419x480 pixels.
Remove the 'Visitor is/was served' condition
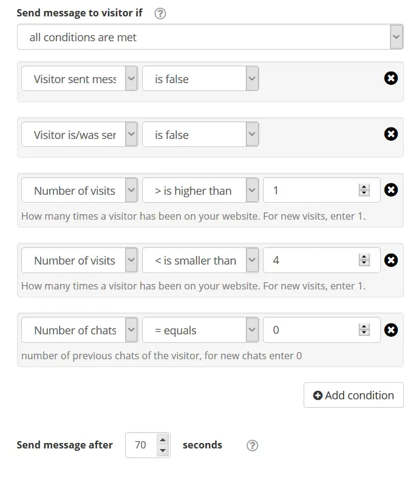click(x=391, y=134)
